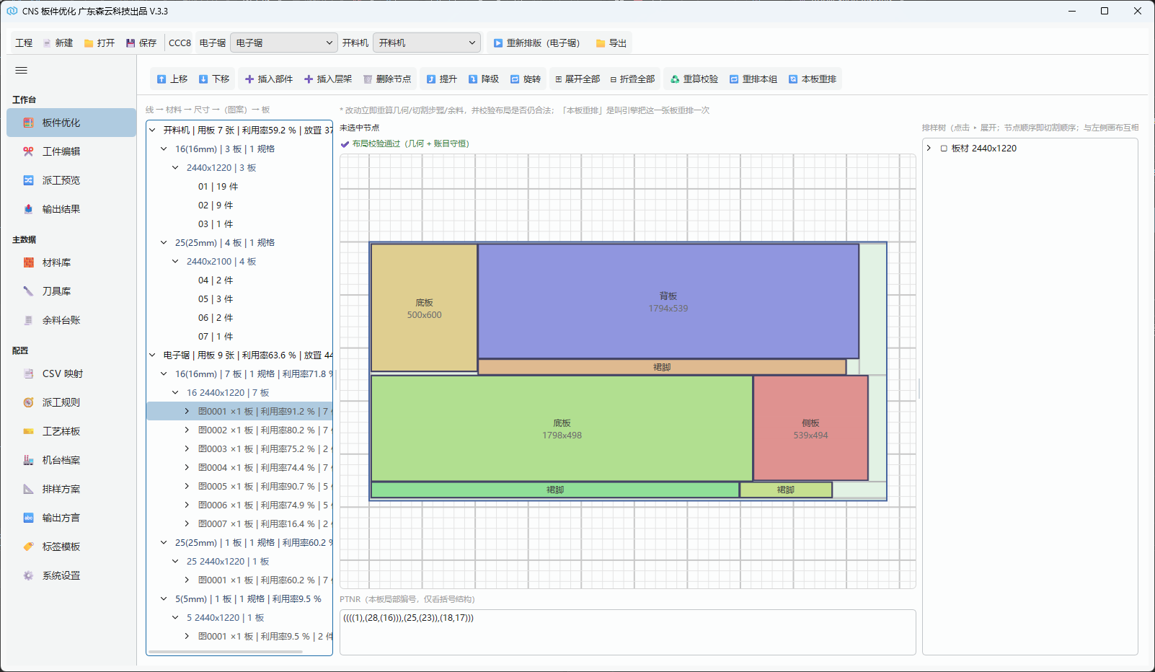
Task: Click 重算校验 recalculate tool
Action: (694, 79)
